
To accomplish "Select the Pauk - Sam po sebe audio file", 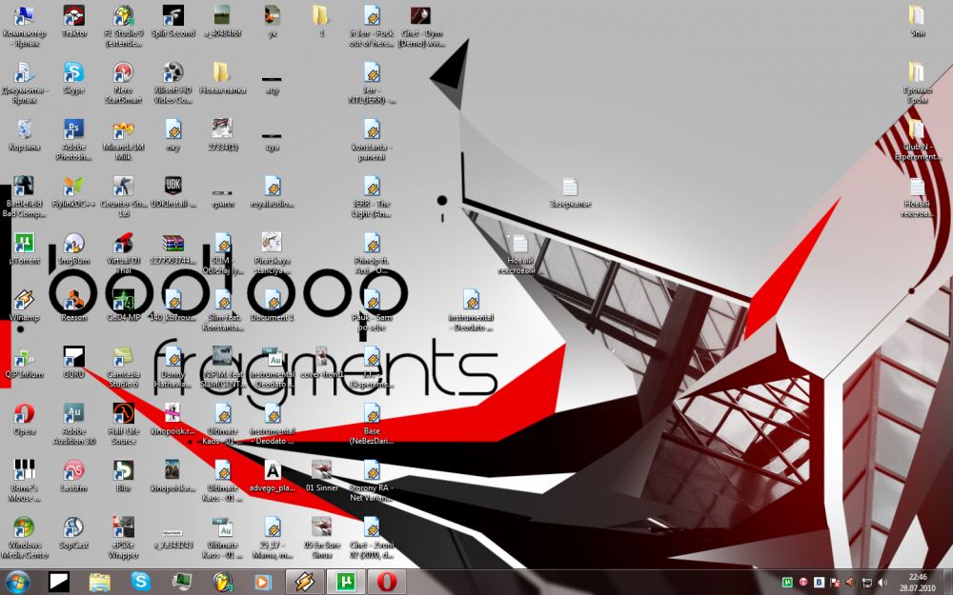I will click(372, 310).
